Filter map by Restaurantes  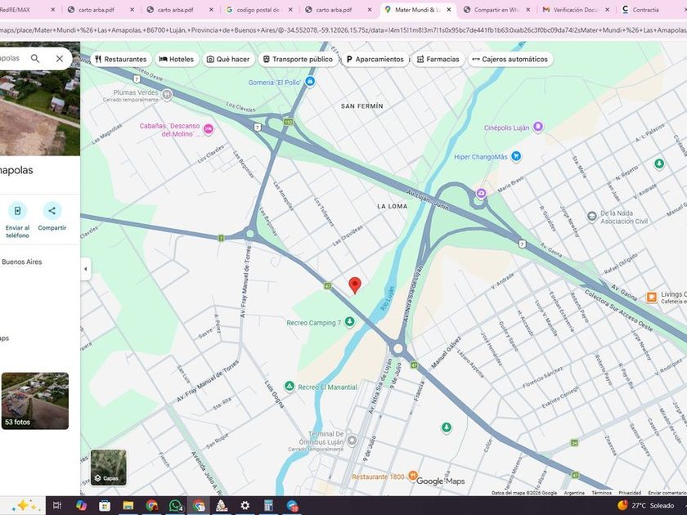(x=120, y=60)
